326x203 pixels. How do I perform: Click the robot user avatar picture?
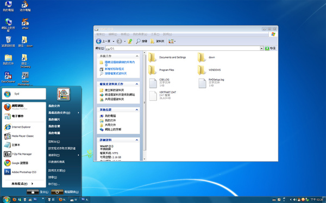pyautogui.click(x=64, y=94)
